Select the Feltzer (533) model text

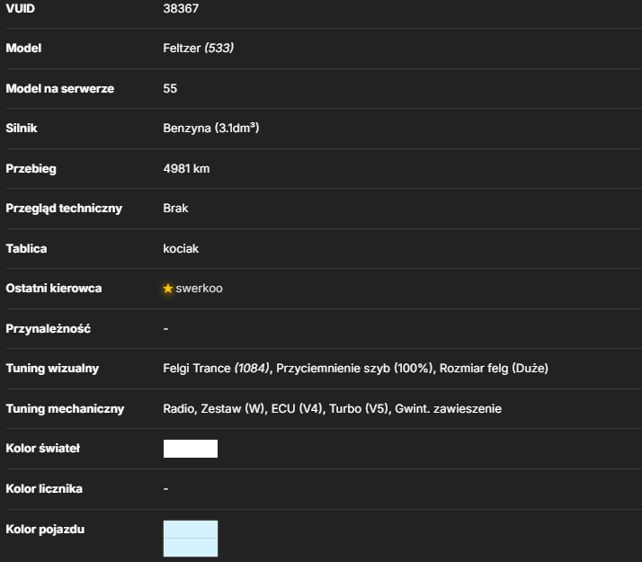click(x=199, y=49)
